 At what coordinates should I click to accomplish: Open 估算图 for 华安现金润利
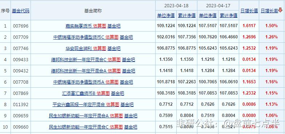tap(100, 49)
